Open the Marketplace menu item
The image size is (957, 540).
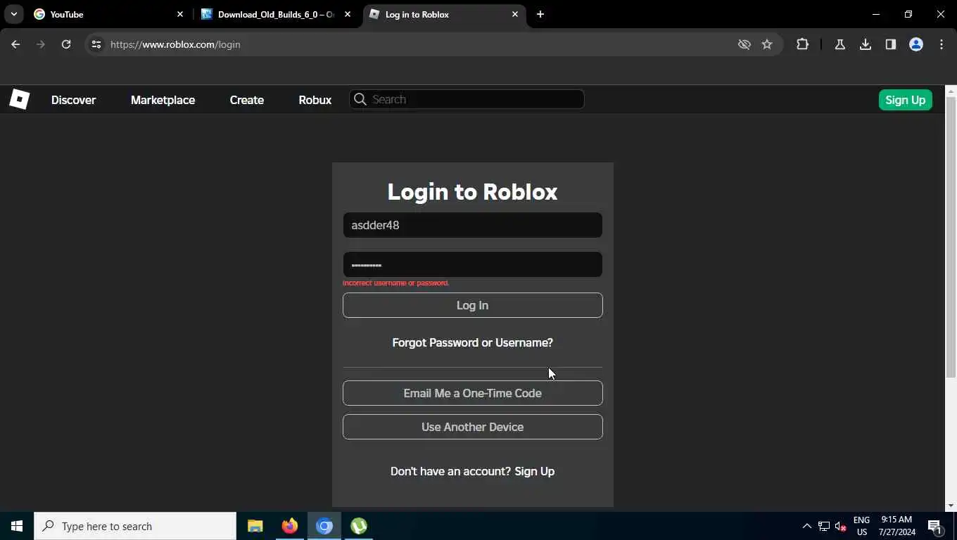tap(163, 100)
